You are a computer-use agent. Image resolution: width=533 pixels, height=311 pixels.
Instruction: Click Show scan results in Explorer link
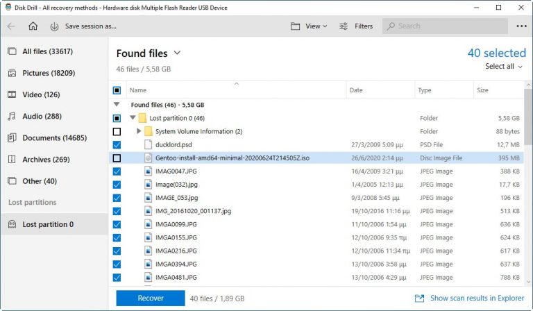pyautogui.click(x=477, y=298)
